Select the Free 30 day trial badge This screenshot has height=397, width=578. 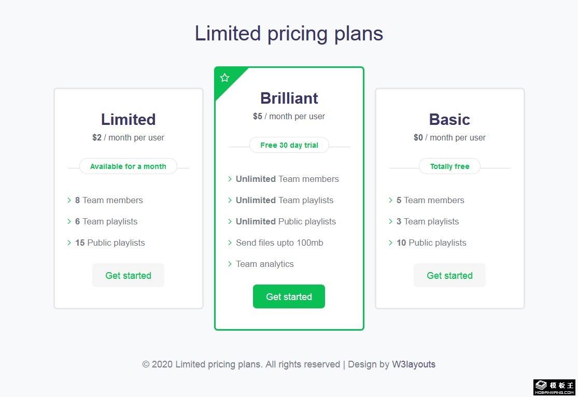289,145
